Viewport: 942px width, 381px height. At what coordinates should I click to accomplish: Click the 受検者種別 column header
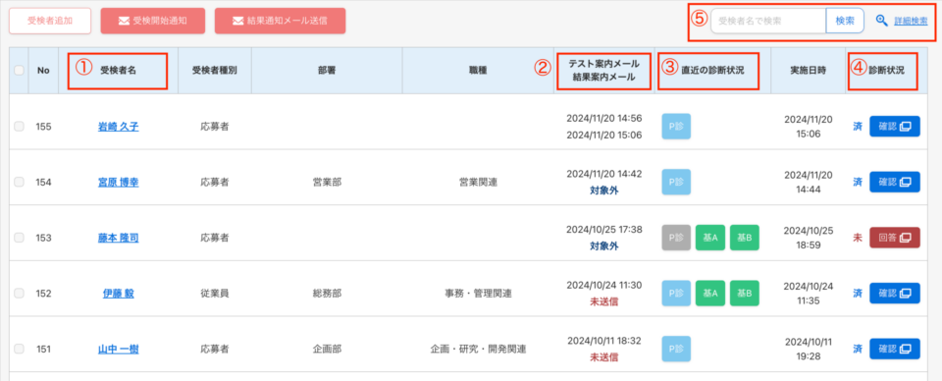(x=215, y=71)
